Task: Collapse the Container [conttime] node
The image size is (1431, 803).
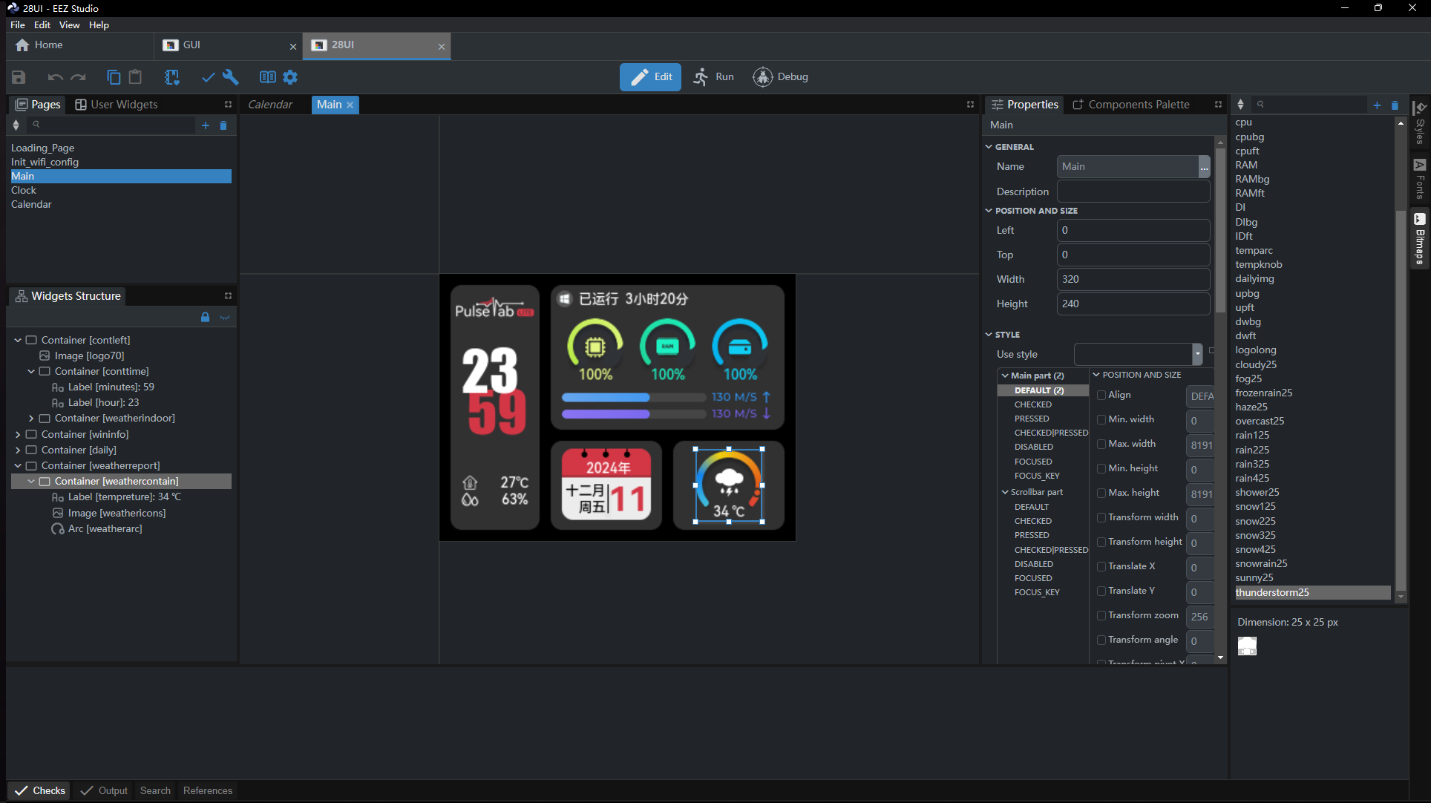Action: click(31, 371)
